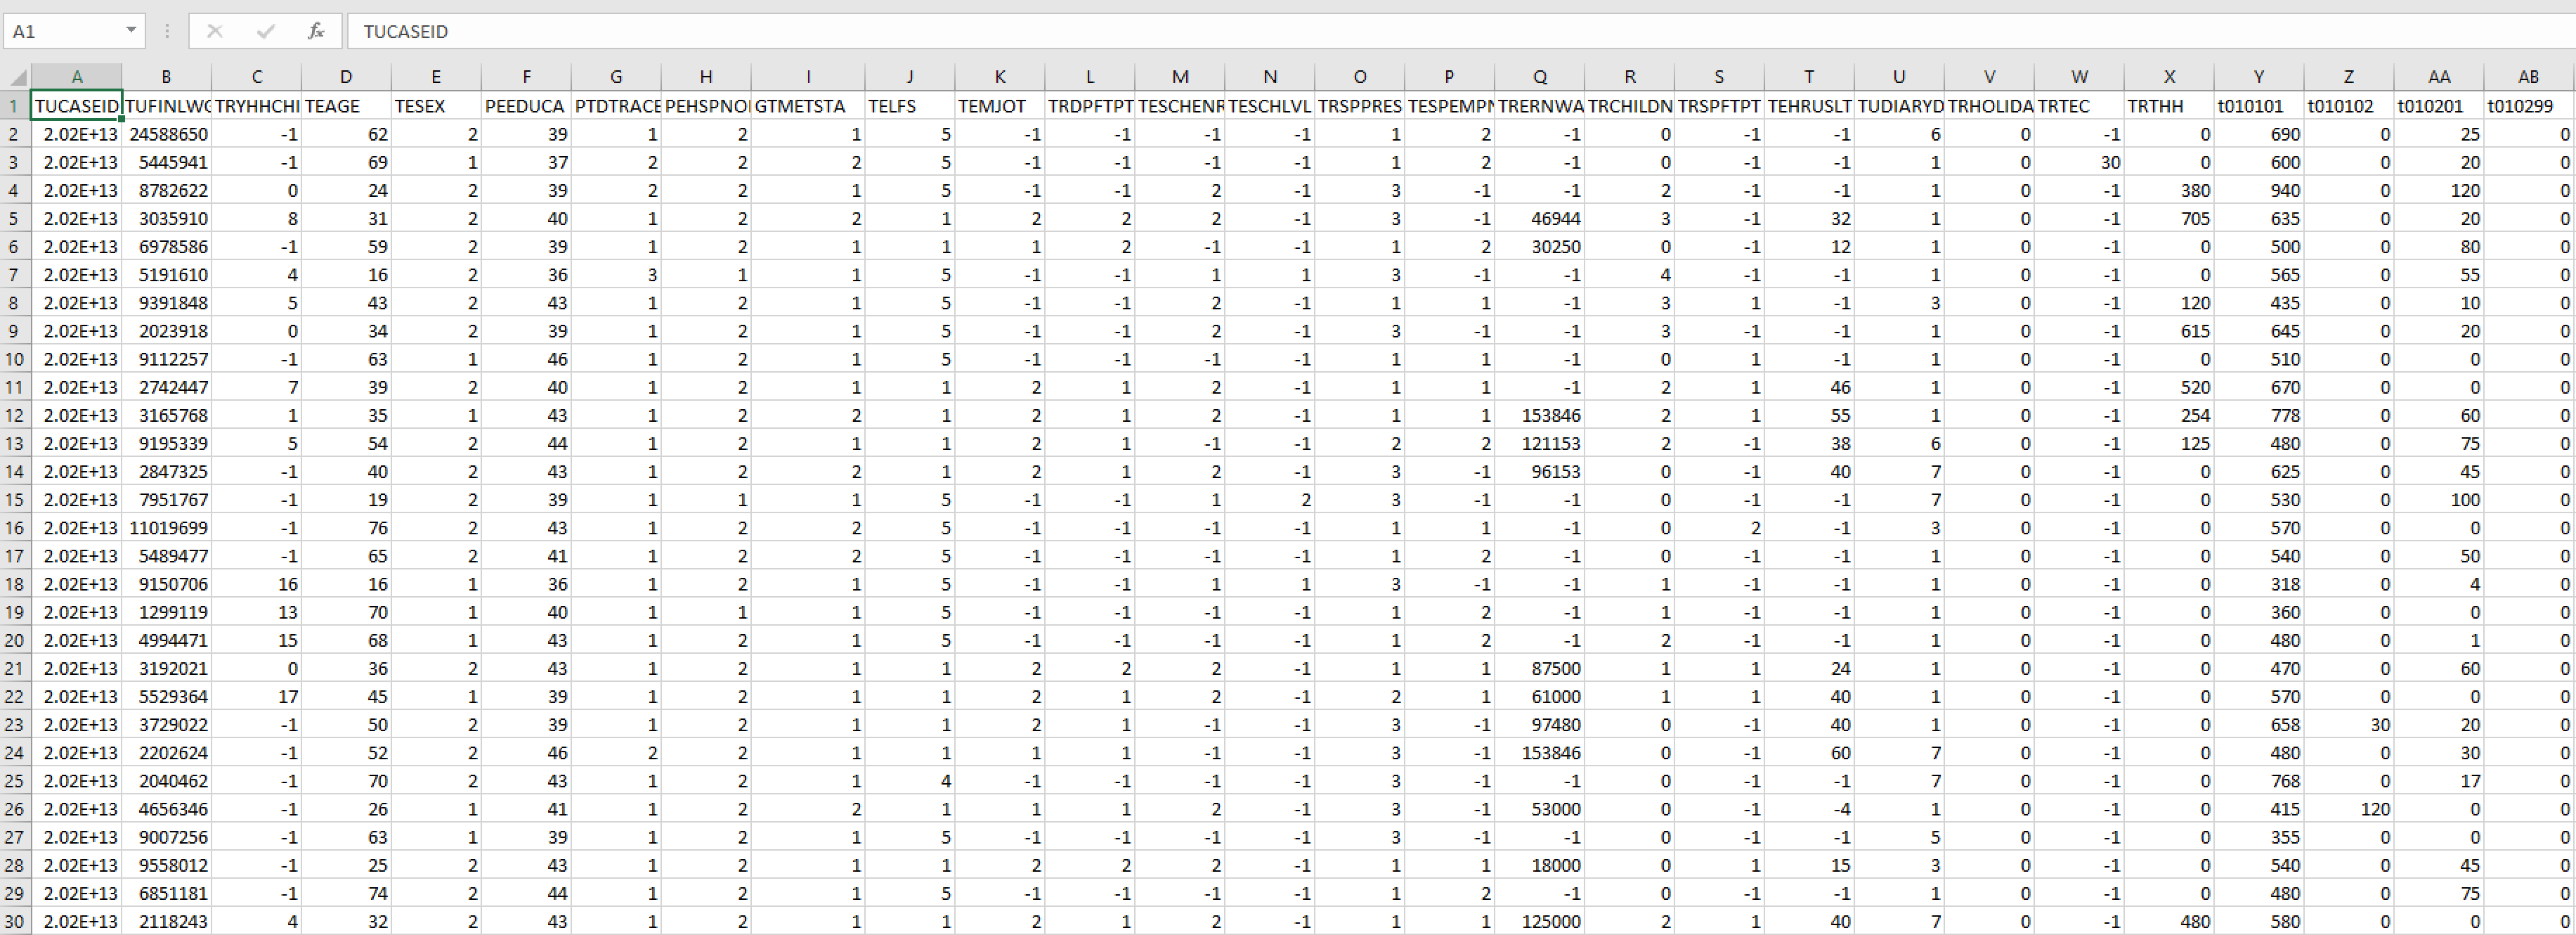Click cell with value 24588650

point(166,134)
